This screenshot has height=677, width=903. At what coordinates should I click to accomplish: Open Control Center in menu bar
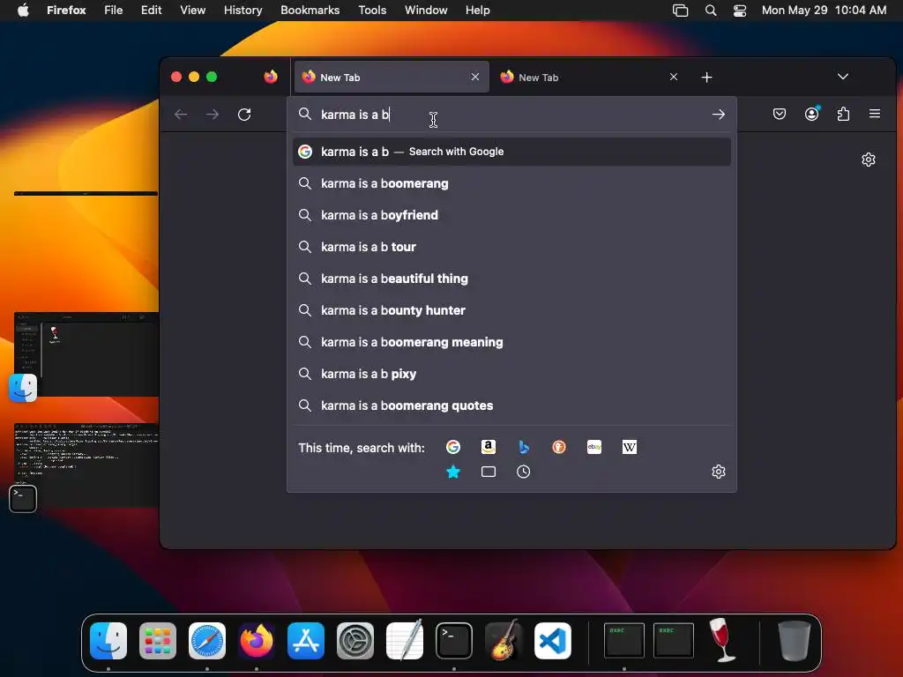pos(740,11)
